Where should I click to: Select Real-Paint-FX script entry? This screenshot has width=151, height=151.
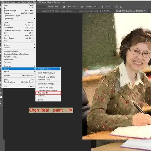click(48, 93)
